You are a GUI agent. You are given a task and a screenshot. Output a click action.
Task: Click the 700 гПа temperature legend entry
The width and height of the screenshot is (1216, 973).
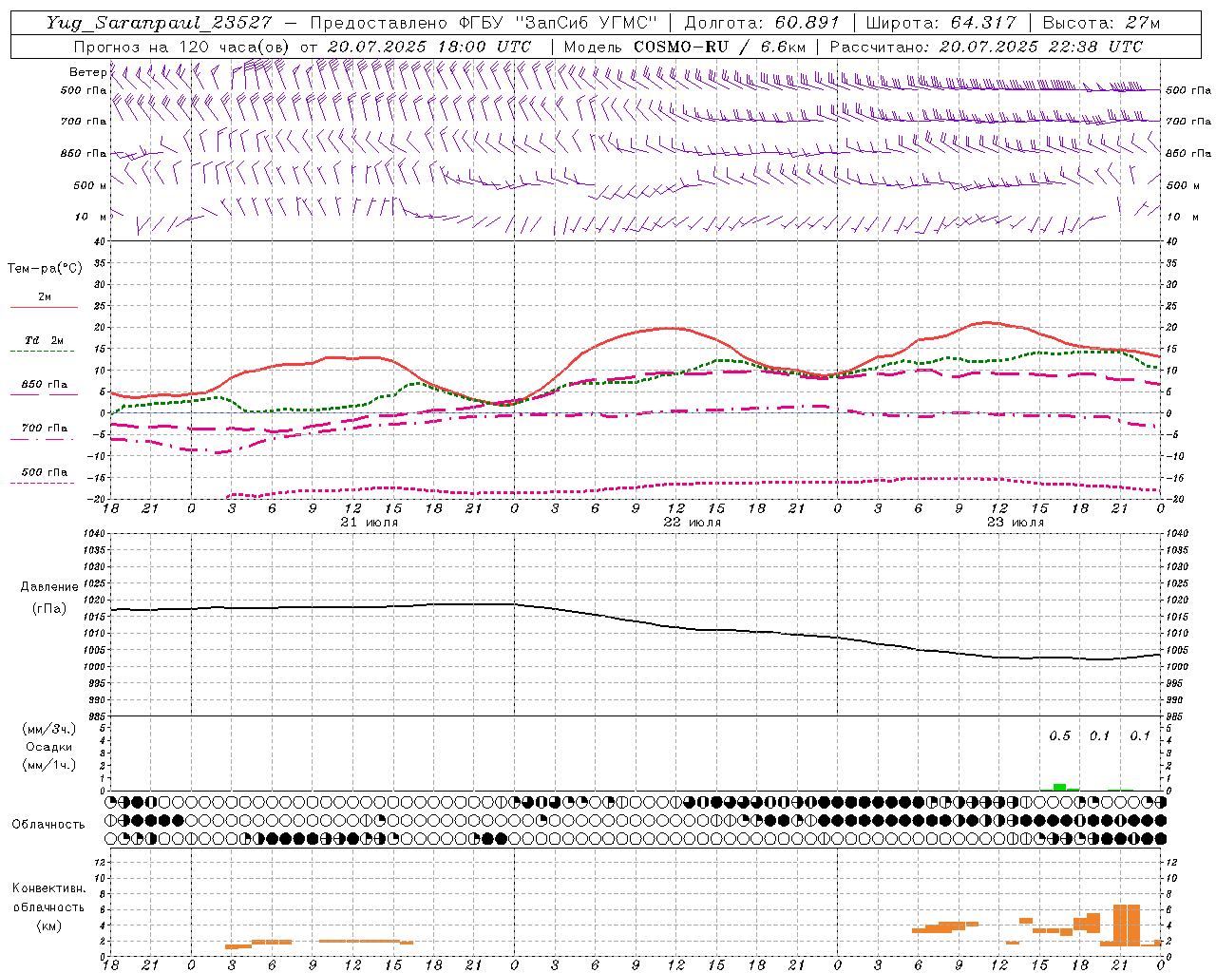44,428
